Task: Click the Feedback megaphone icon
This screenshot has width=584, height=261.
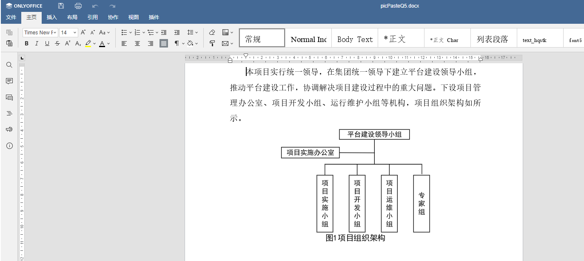Action: click(x=9, y=129)
